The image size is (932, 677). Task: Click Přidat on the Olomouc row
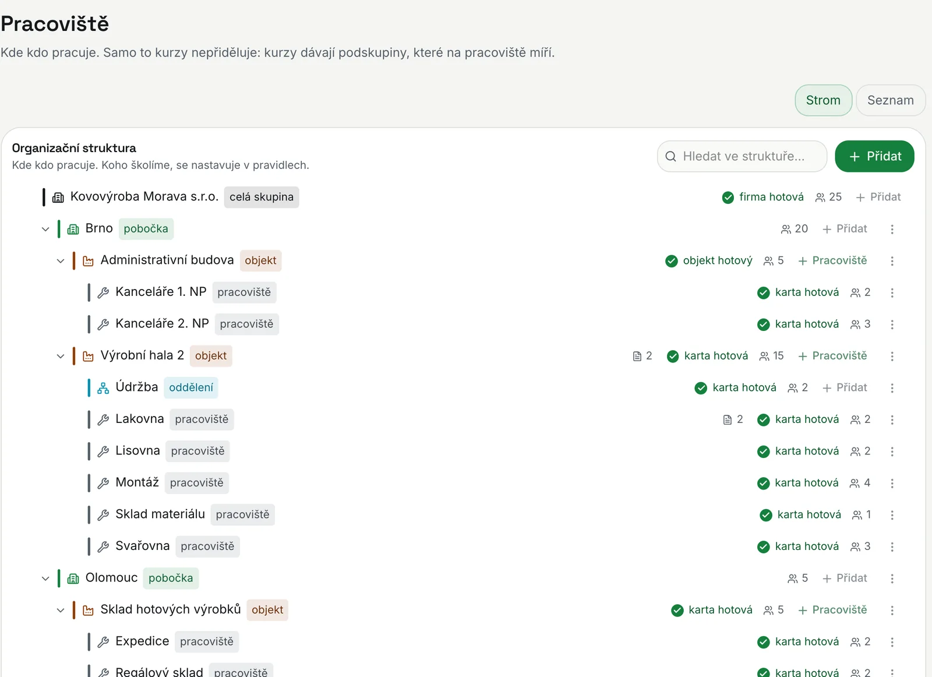click(845, 578)
